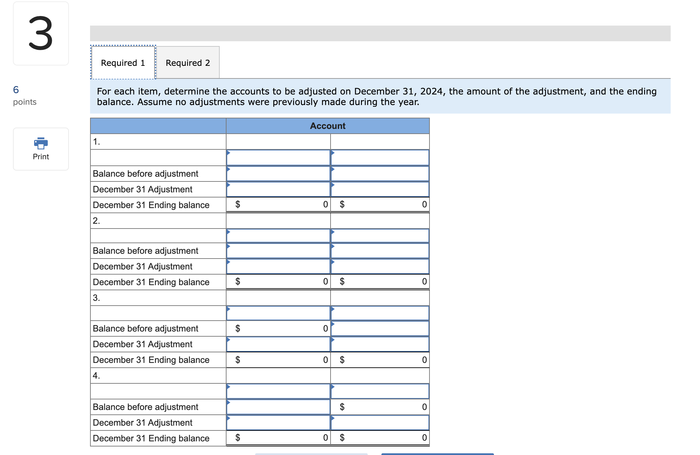Click the gray button below the table
This screenshot has width=700, height=455.
311,454
